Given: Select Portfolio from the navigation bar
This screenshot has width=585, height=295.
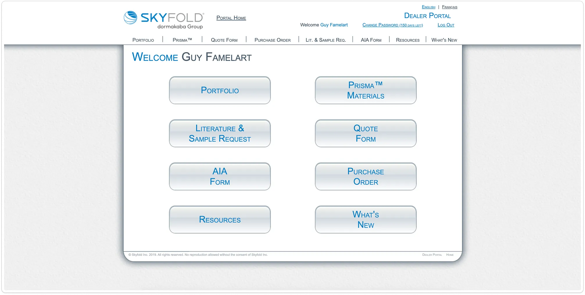Looking at the screenshot, I should (143, 40).
